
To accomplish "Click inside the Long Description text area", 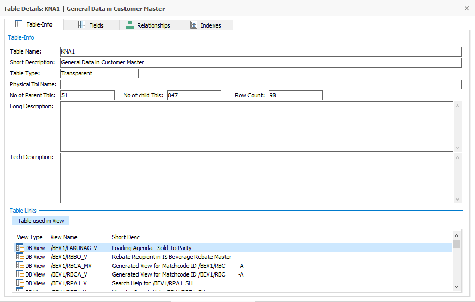I will pos(257,127).
